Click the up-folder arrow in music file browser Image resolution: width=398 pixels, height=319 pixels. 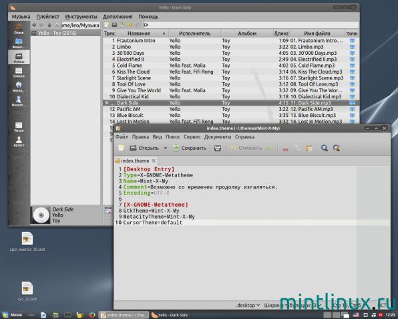pos(49,25)
